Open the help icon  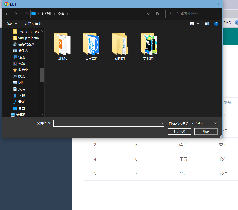216,24
